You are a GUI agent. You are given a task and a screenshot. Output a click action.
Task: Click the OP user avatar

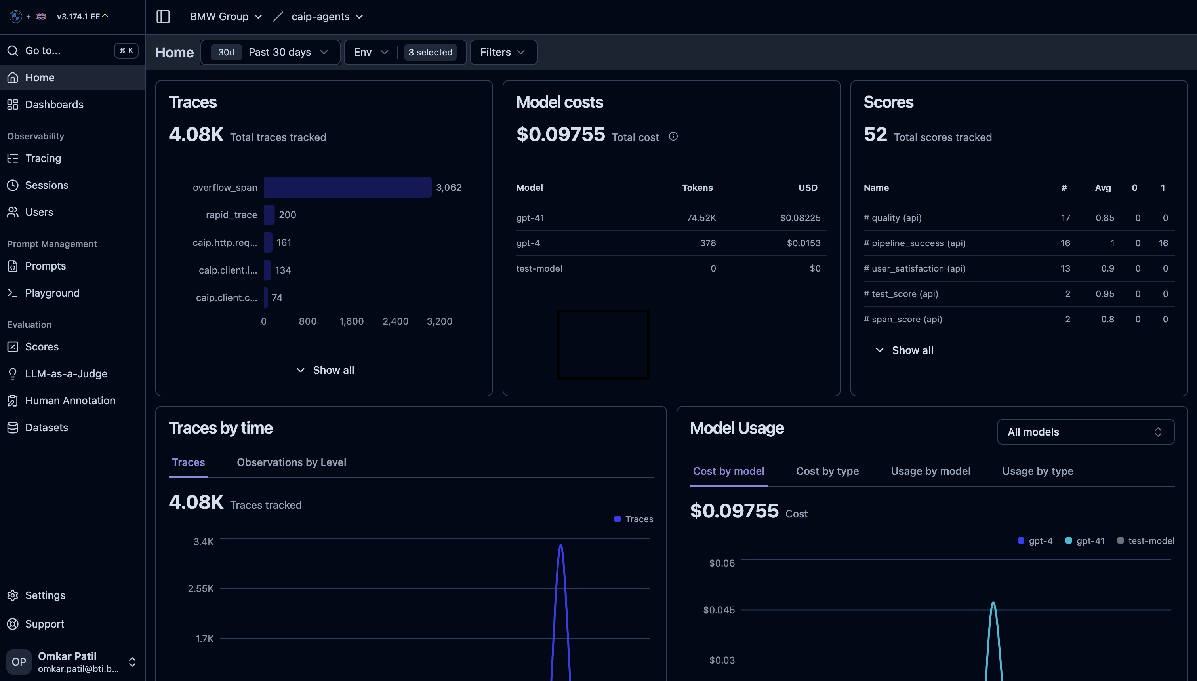19,662
